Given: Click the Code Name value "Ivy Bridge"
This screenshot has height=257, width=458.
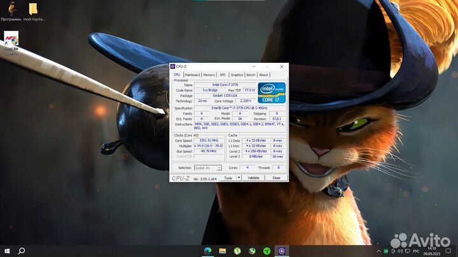Looking at the screenshot, I should point(210,90).
